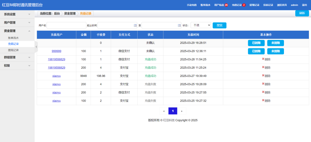This screenshot has height=142, width=311.
Task: Expand the 群组管理 sidebar section
Action: pyautogui.click(x=17, y=57)
